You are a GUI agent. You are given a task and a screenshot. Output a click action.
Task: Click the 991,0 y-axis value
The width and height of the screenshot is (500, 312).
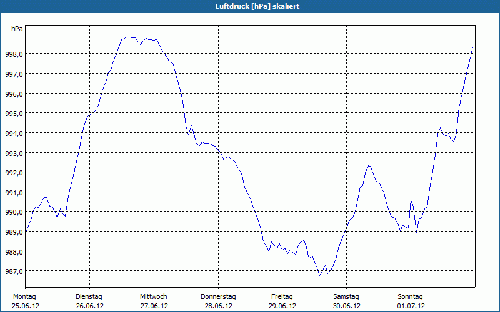click(14, 193)
